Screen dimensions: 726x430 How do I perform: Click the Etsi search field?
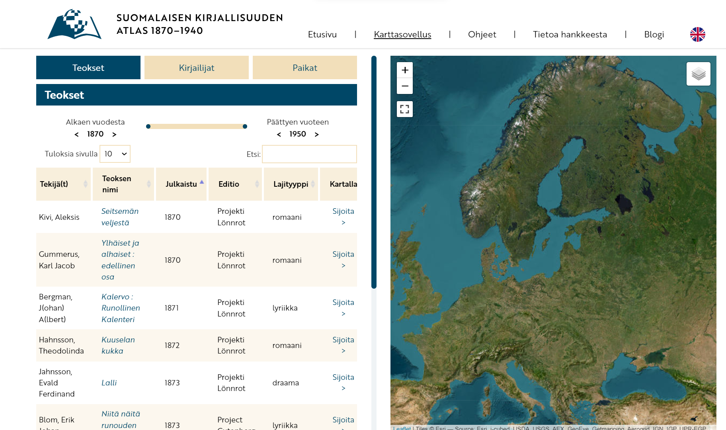click(309, 154)
